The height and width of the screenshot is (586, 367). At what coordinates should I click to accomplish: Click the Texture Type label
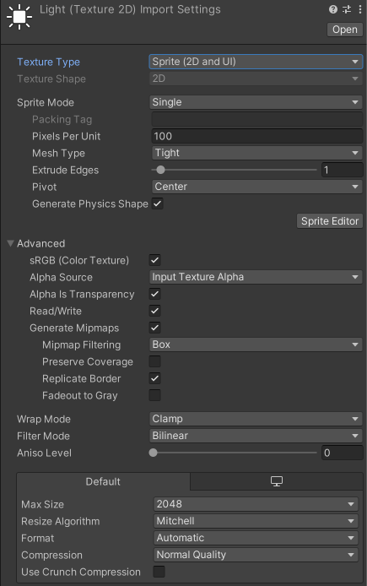pos(49,62)
